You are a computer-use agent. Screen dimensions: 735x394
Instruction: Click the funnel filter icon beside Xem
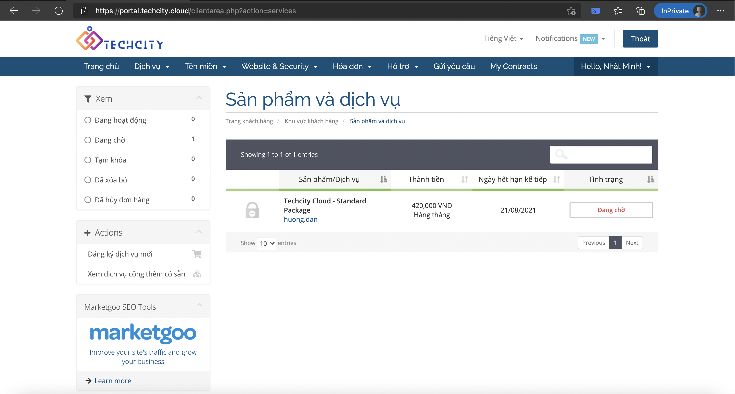point(88,99)
